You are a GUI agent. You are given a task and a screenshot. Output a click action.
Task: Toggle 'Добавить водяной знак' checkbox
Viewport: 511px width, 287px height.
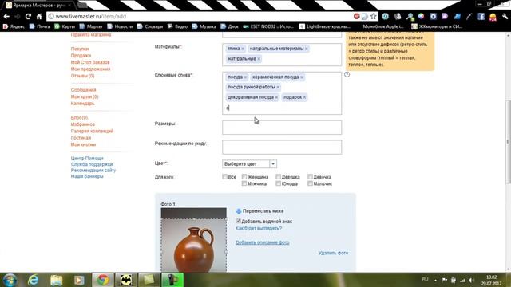(x=238, y=221)
